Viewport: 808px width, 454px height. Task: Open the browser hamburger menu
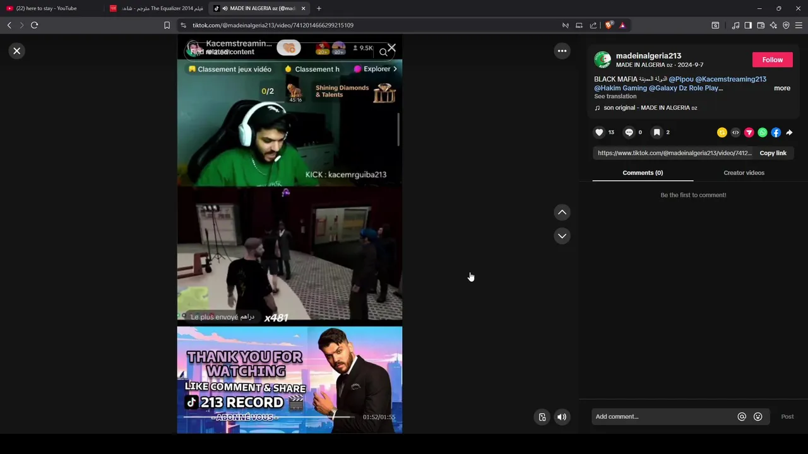pos(799,25)
